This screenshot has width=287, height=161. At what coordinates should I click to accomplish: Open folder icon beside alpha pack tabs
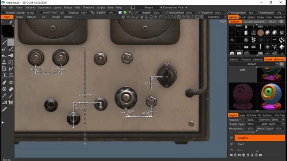click(x=281, y=22)
